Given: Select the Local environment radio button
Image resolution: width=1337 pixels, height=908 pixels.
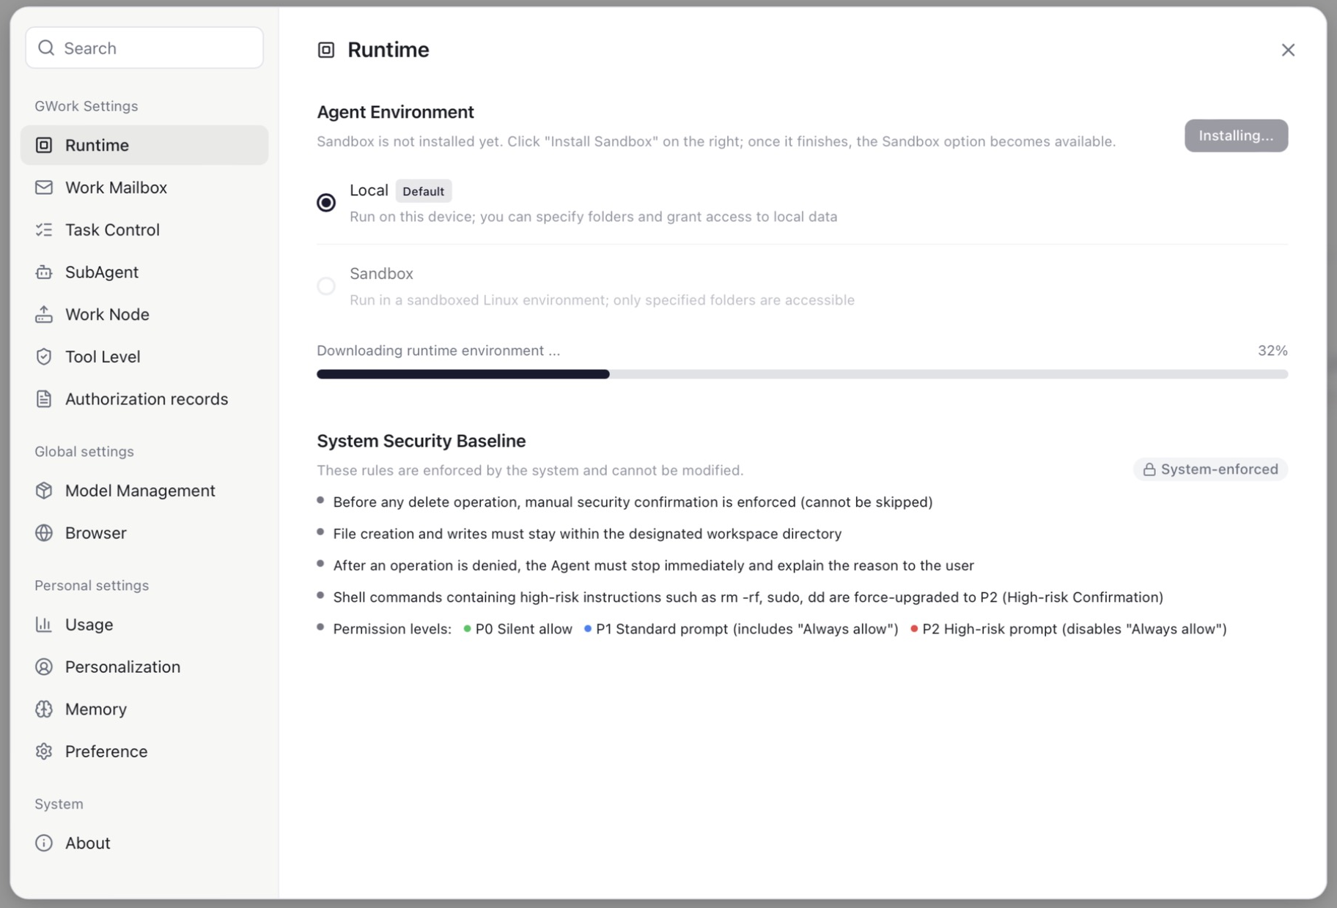Looking at the screenshot, I should coord(326,202).
